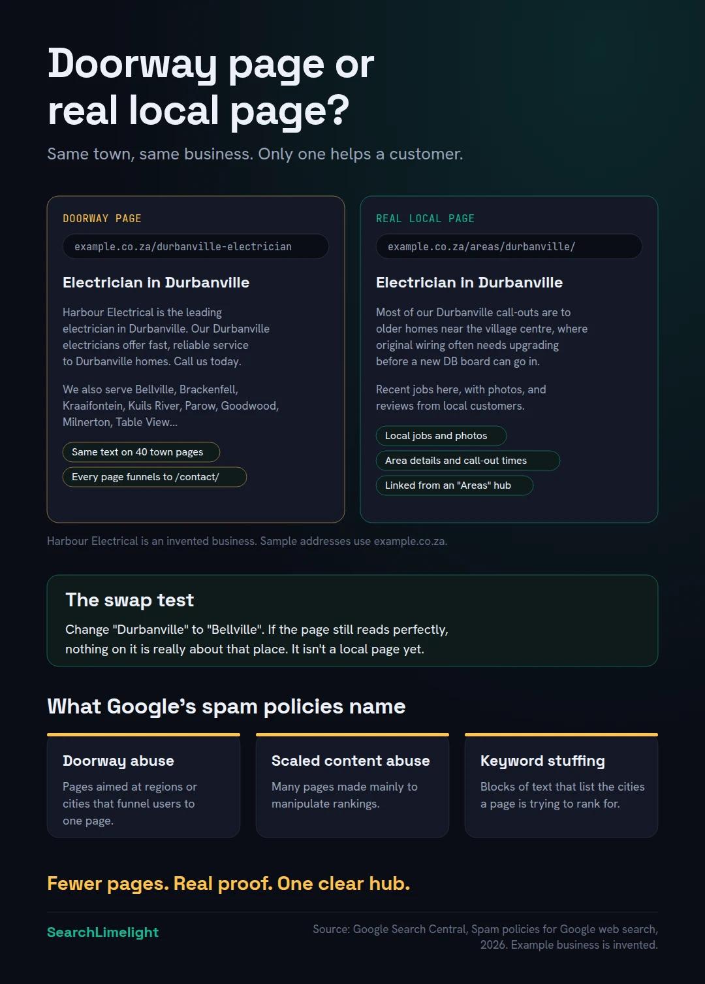Click the "Most of our Durbanville call-outs" paragraph
The height and width of the screenshot is (984, 705).
(x=482, y=336)
